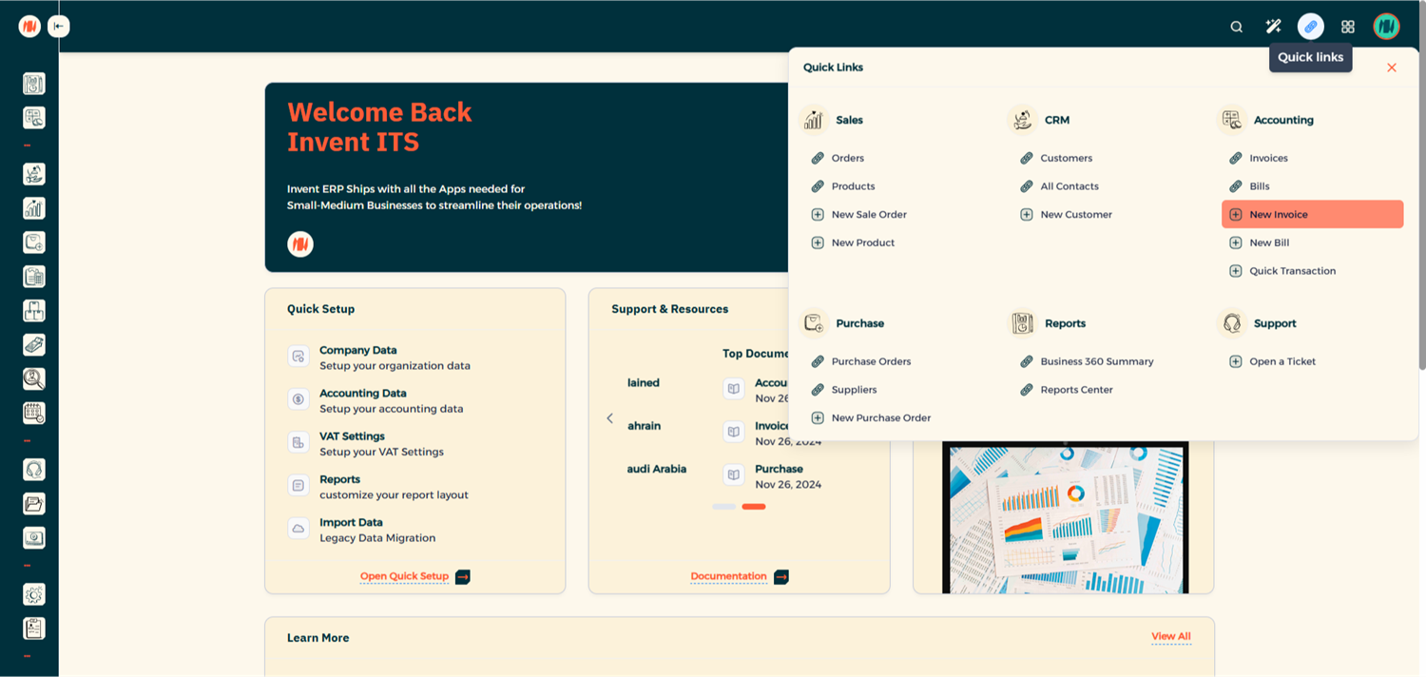Open the settings gear icon in left sidebar
Screen dimensions: 1426x677
[34, 594]
